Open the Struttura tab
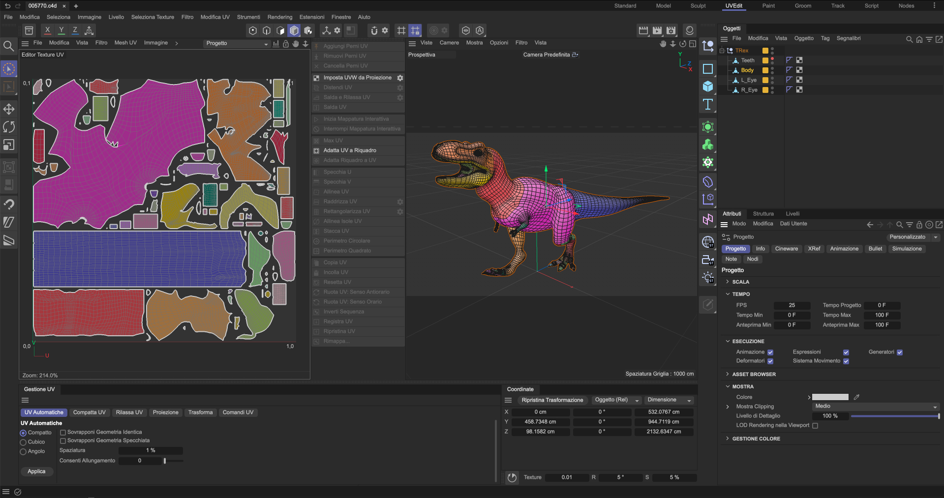Screen dimensions: 944x498 point(763,214)
